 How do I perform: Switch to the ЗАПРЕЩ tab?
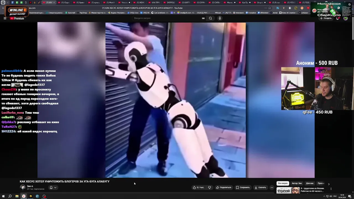point(169,2)
